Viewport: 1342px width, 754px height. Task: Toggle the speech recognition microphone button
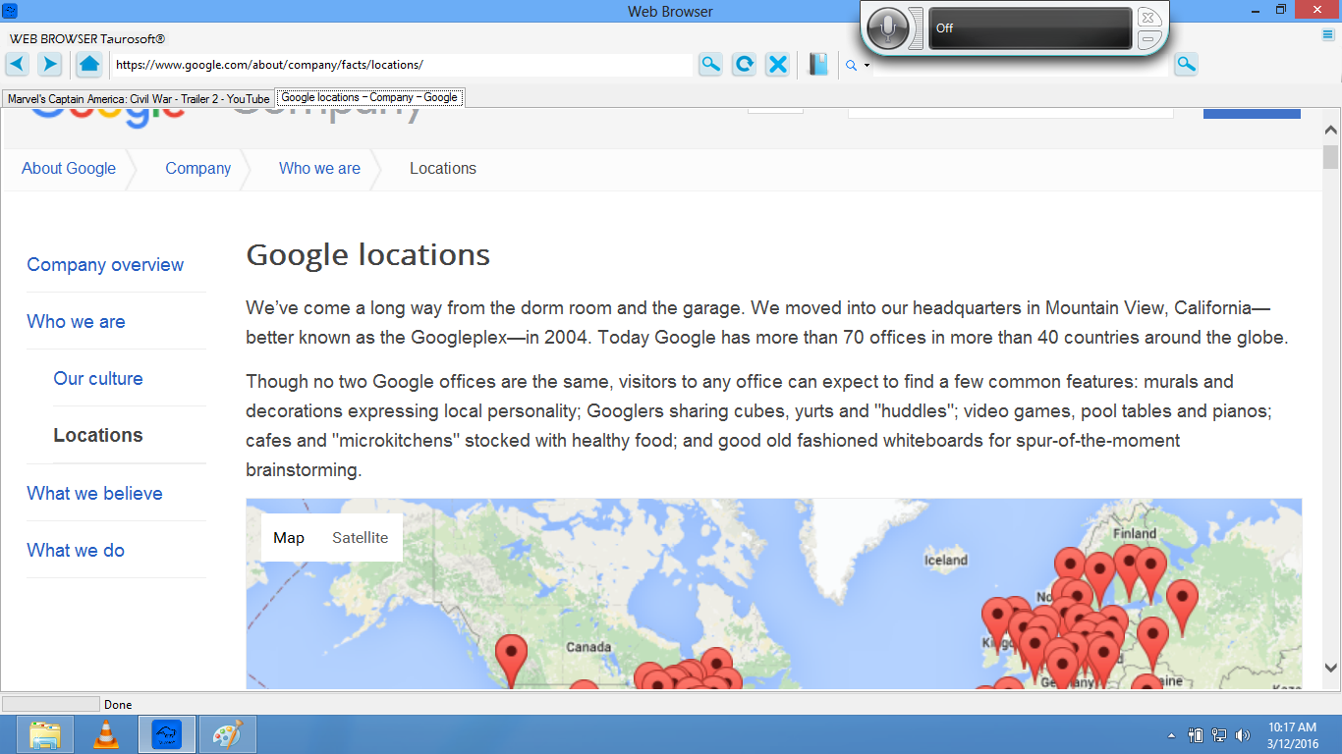pos(888,28)
